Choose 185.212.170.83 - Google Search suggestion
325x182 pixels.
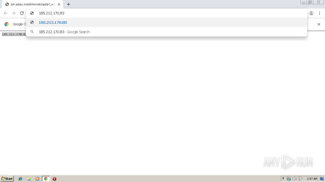pyautogui.click(x=167, y=32)
